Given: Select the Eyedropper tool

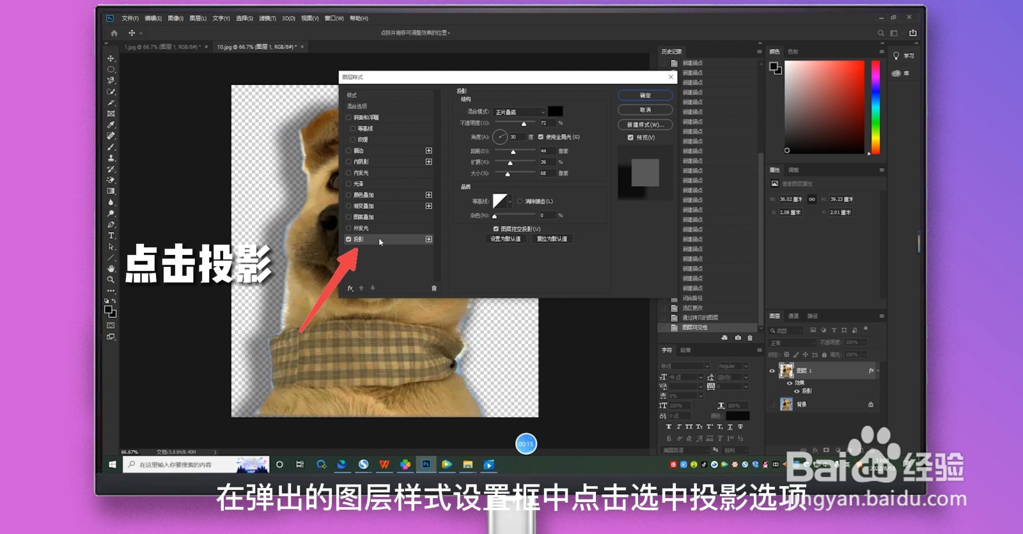Looking at the screenshot, I should pyautogui.click(x=111, y=125).
